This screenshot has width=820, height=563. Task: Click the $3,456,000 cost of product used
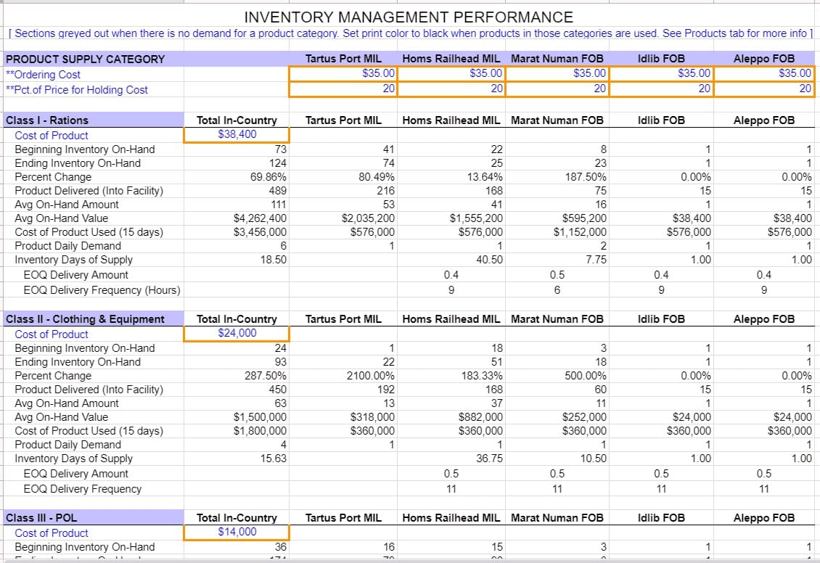260,231
